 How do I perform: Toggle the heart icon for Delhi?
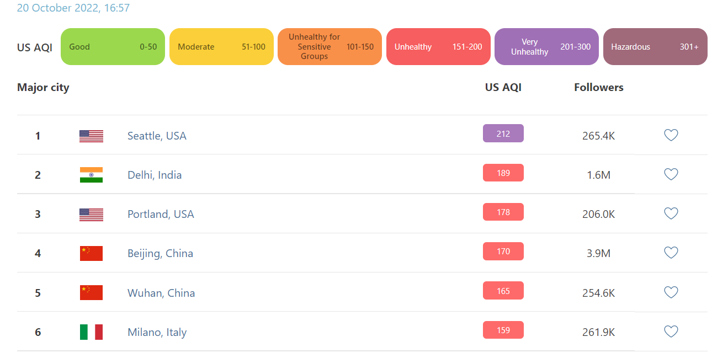coord(671,174)
